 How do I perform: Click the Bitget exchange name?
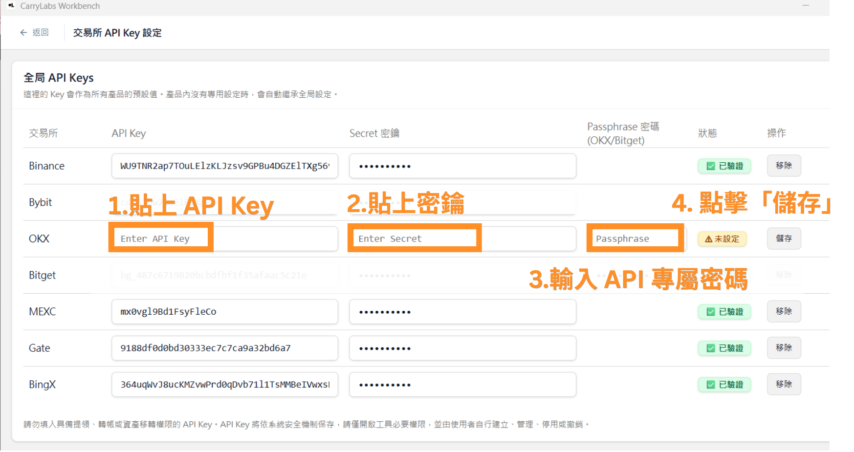(x=42, y=275)
